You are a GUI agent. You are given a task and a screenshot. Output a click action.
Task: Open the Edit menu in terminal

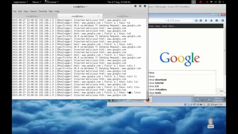click(20, 11)
